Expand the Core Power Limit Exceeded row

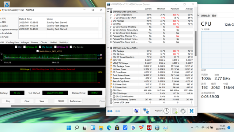111,33
